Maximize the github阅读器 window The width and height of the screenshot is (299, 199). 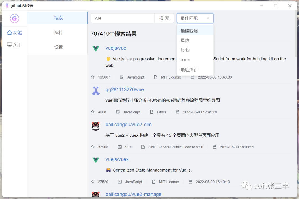(x=275, y=6)
